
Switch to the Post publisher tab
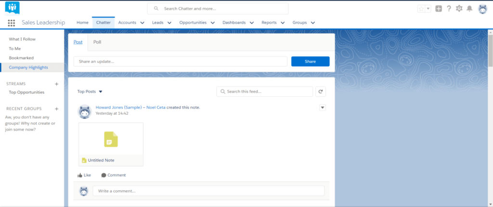(78, 42)
